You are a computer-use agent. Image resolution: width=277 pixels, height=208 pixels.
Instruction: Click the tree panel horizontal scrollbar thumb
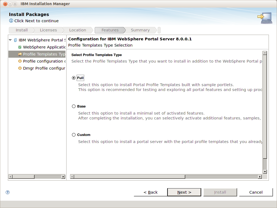click(23, 177)
